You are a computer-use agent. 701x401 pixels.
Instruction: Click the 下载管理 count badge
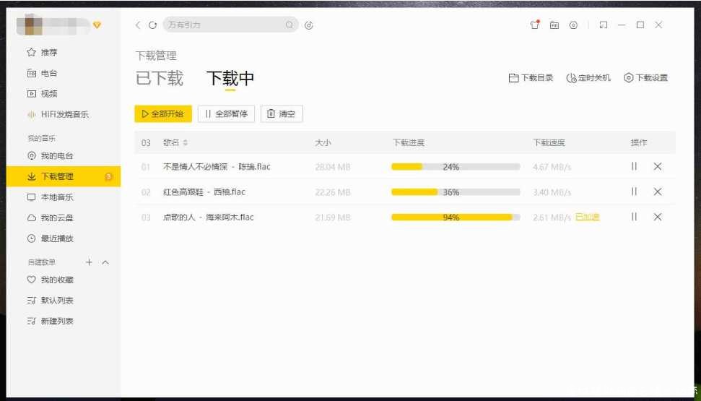click(x=108, y=177)
